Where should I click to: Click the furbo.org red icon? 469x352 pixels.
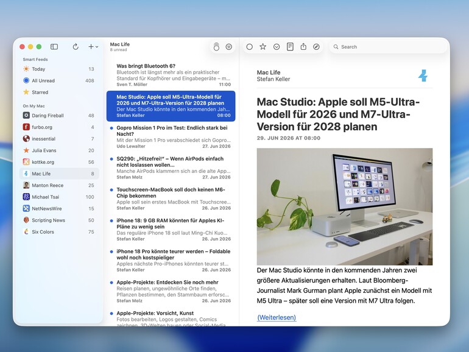pos(26,127)
